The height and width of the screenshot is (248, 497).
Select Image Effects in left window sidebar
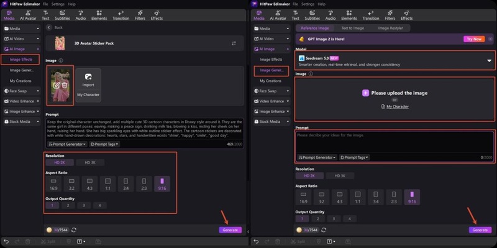coord(21,60)
